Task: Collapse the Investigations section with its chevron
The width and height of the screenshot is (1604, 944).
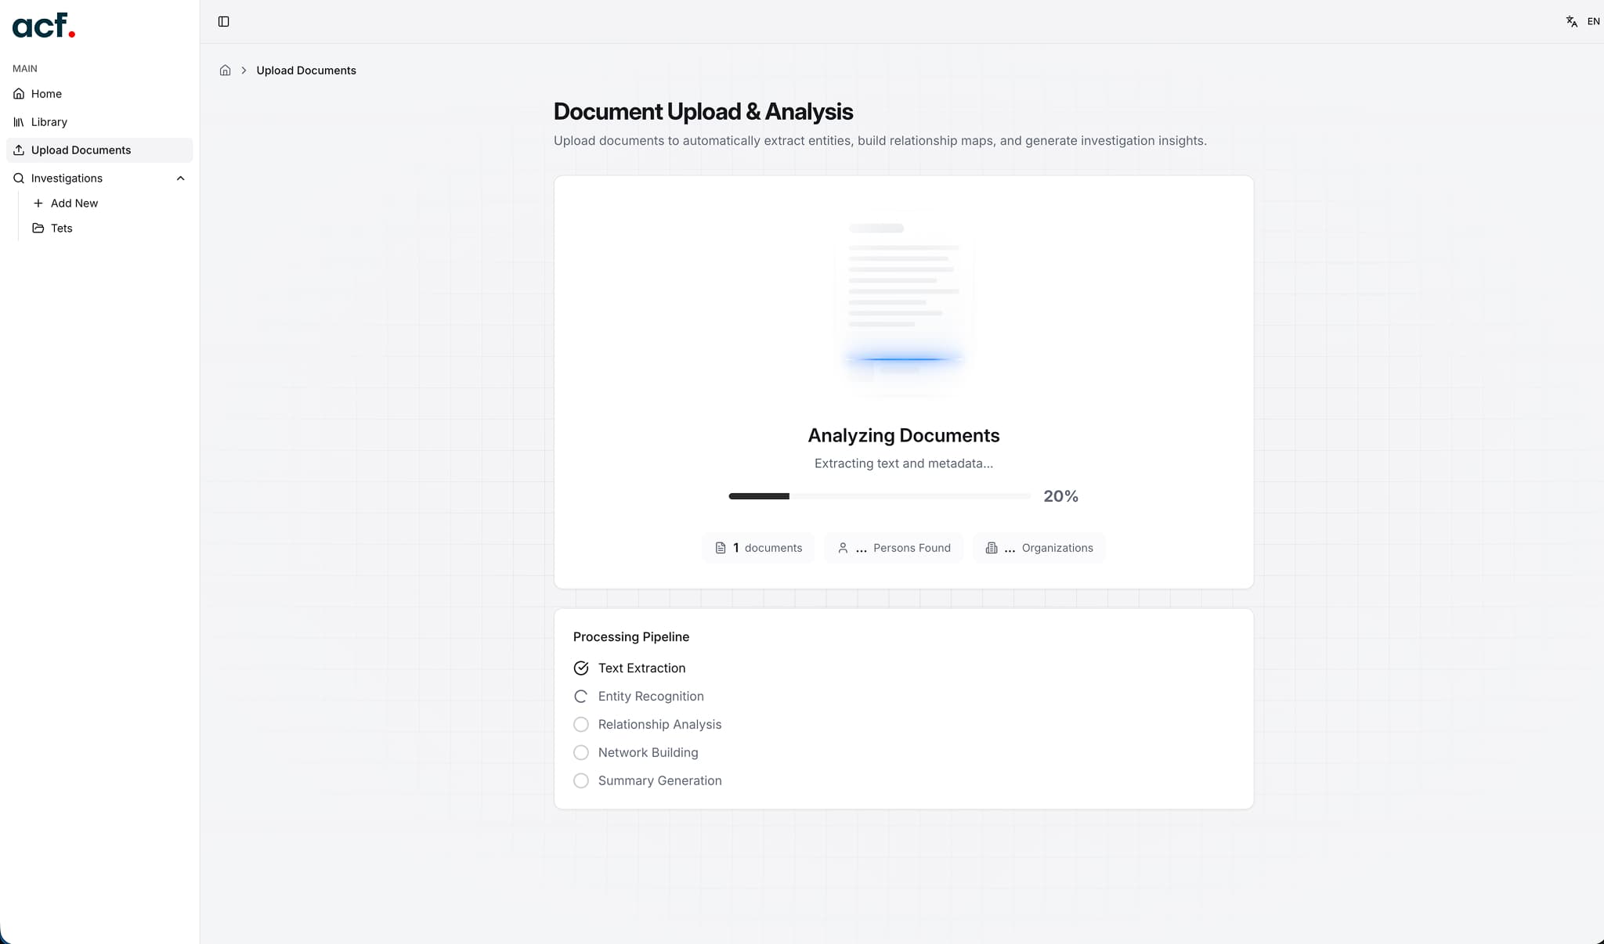Action: [x=181, y=178]
